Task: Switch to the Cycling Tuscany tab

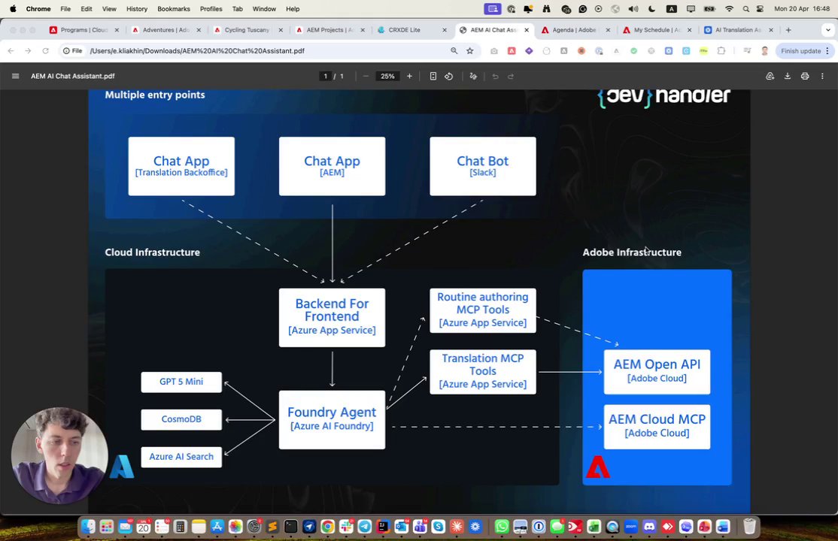Action: click(x=247, y=30)
